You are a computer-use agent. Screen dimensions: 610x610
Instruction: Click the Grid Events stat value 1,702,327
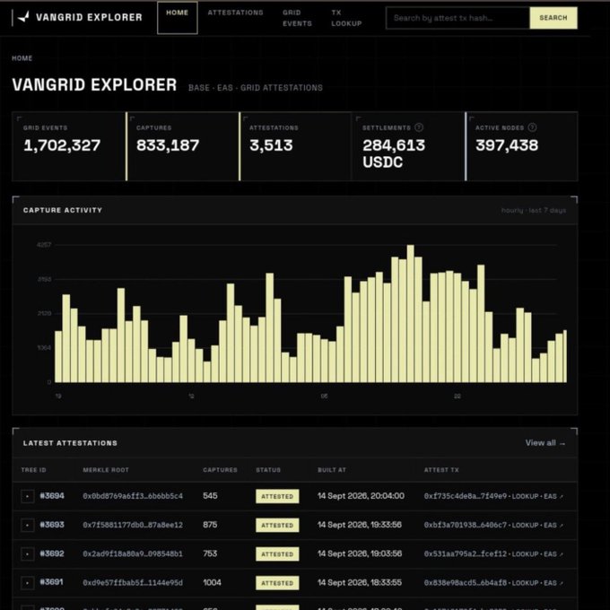pyautogui.click(x=62, y=145)
